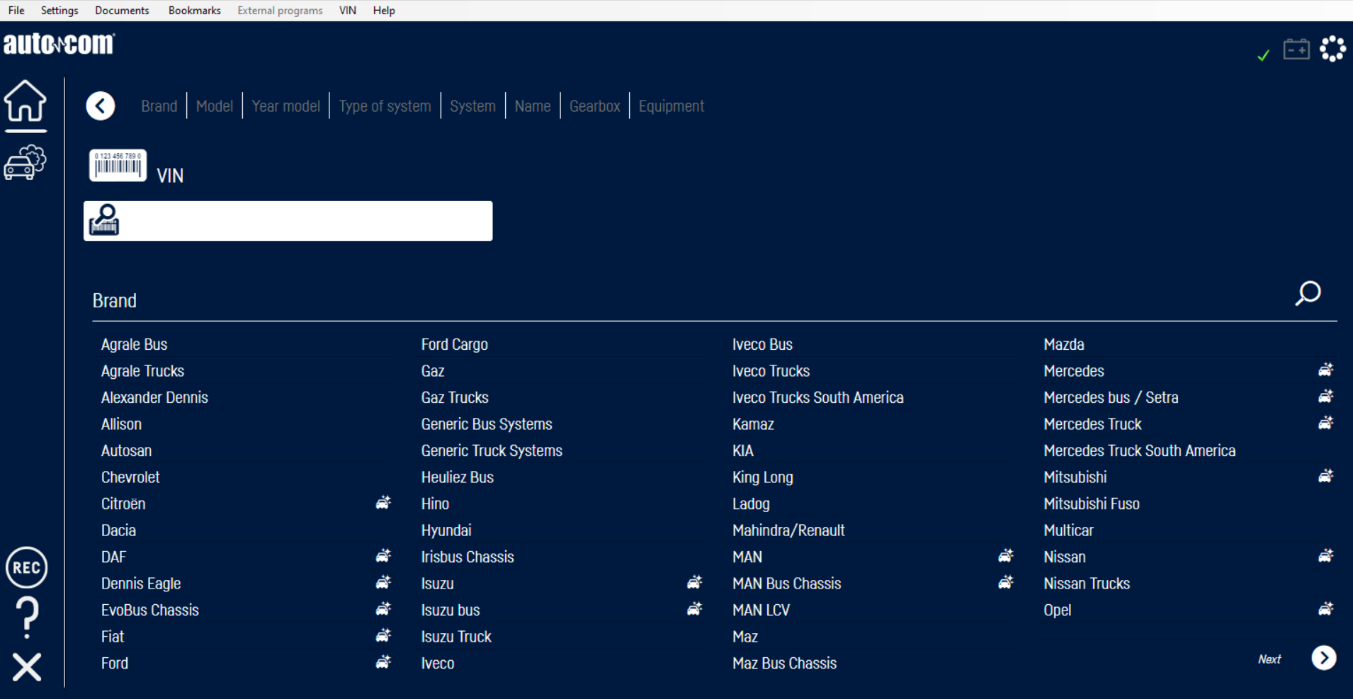
Task: Select the Type of system step
Action: [x=385, y=106]
